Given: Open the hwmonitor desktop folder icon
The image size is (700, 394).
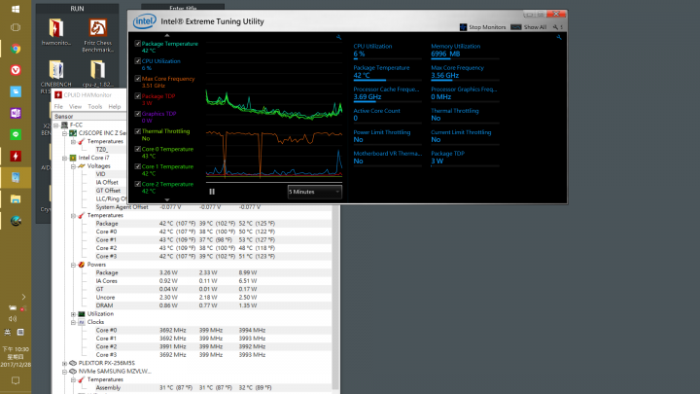Looking at the screenshot, I should 56,28.
